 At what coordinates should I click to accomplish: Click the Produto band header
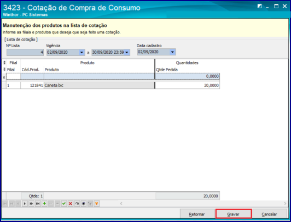[x=88, y=63]
